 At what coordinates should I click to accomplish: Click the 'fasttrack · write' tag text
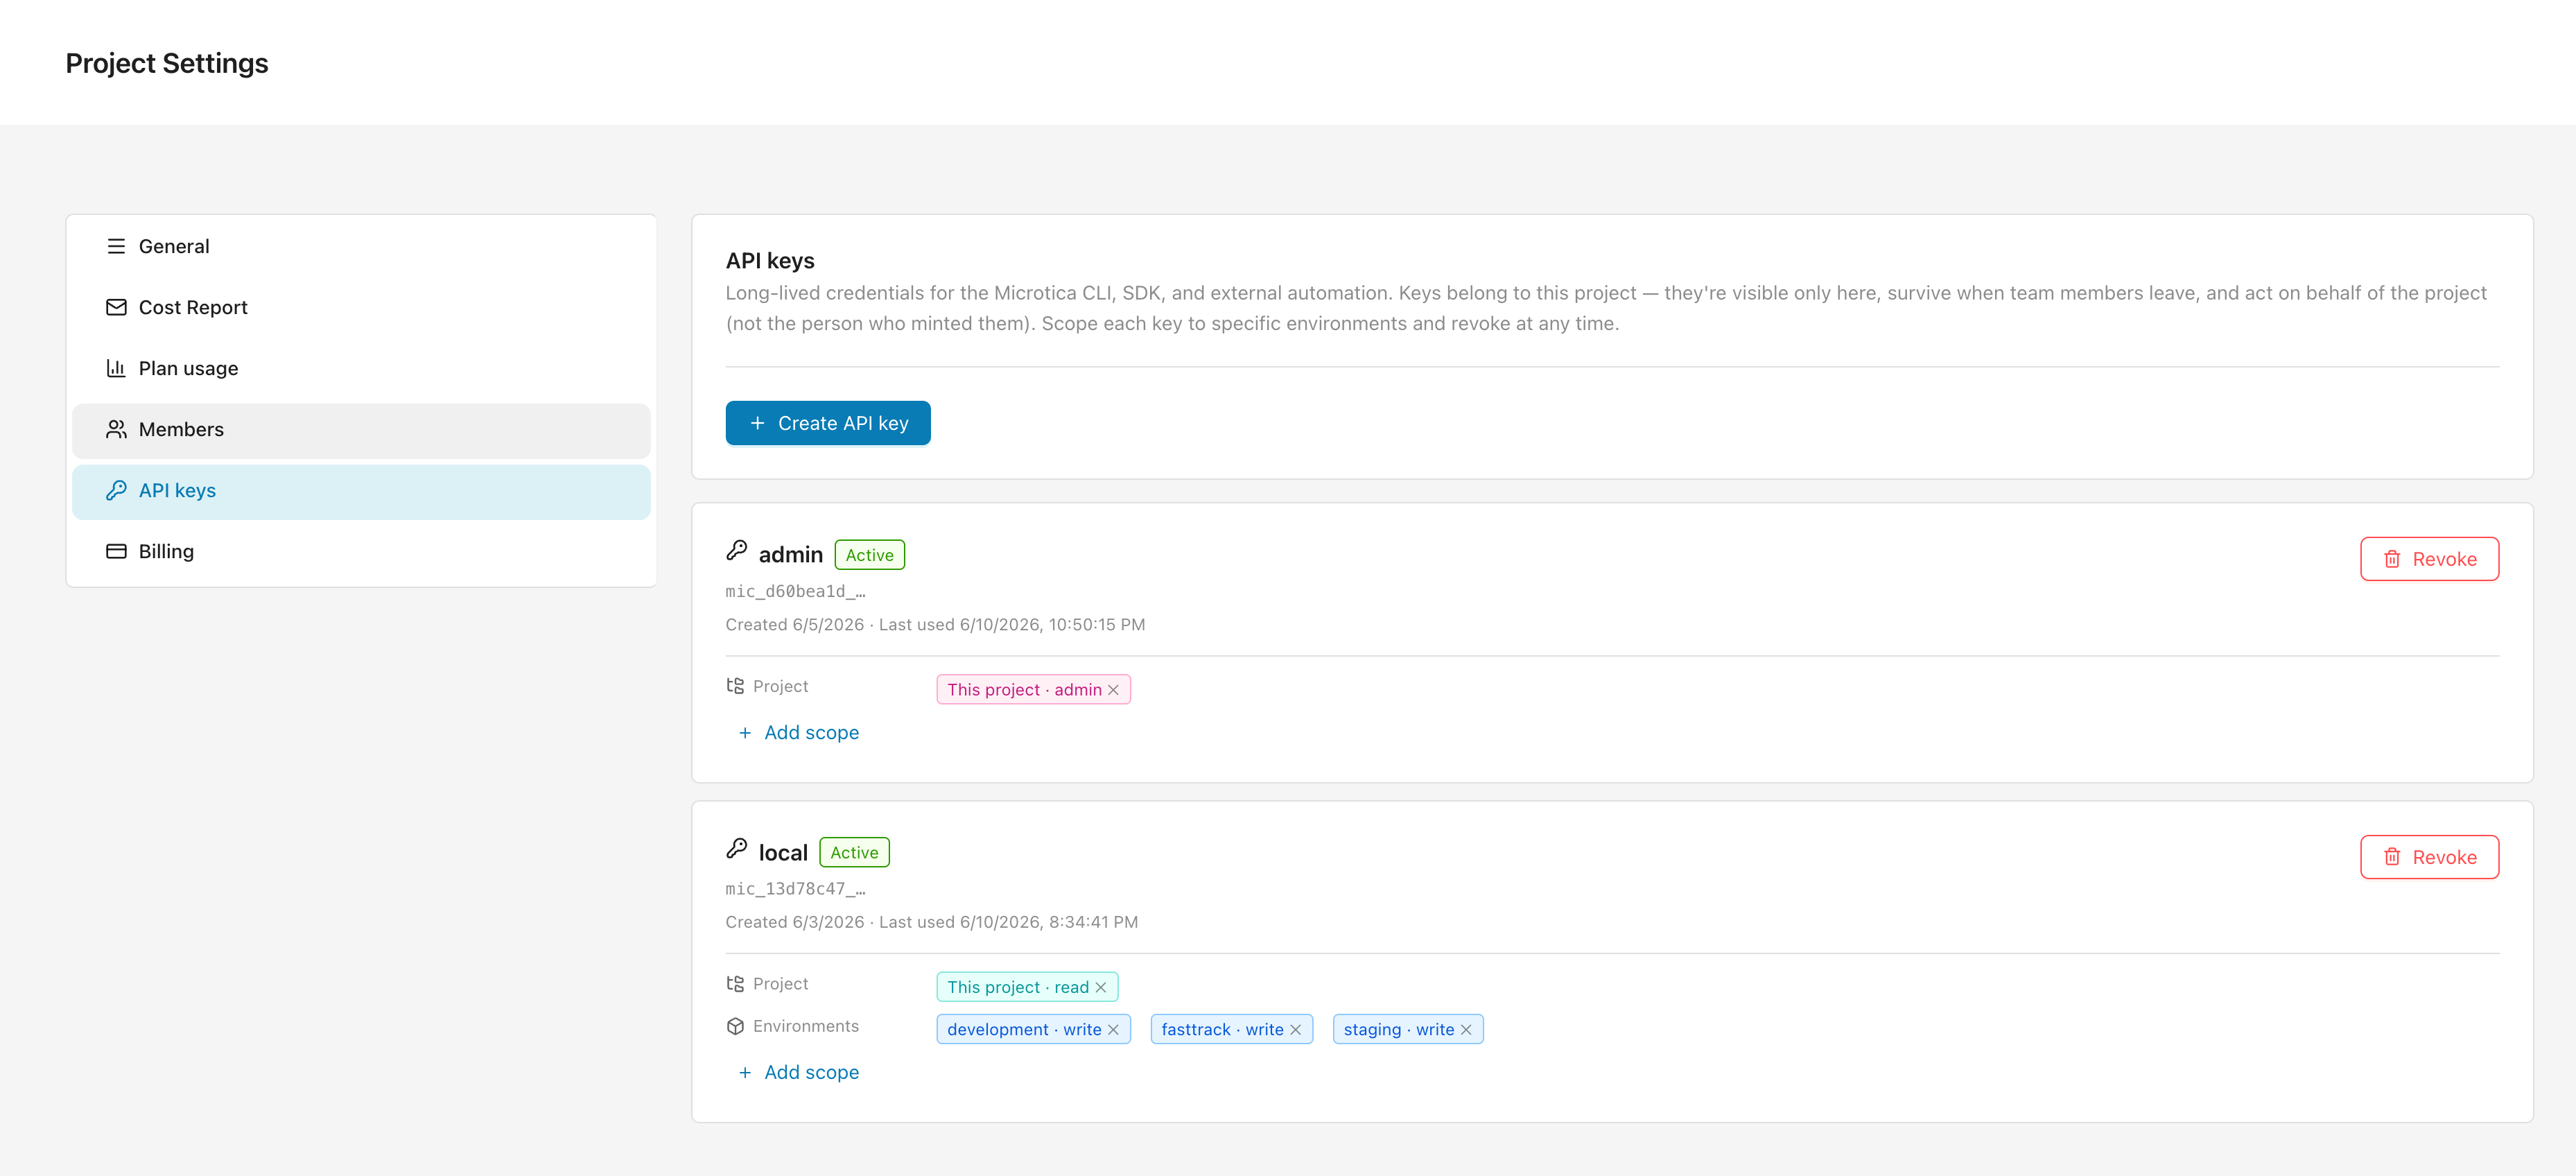click(1222, 1030)
